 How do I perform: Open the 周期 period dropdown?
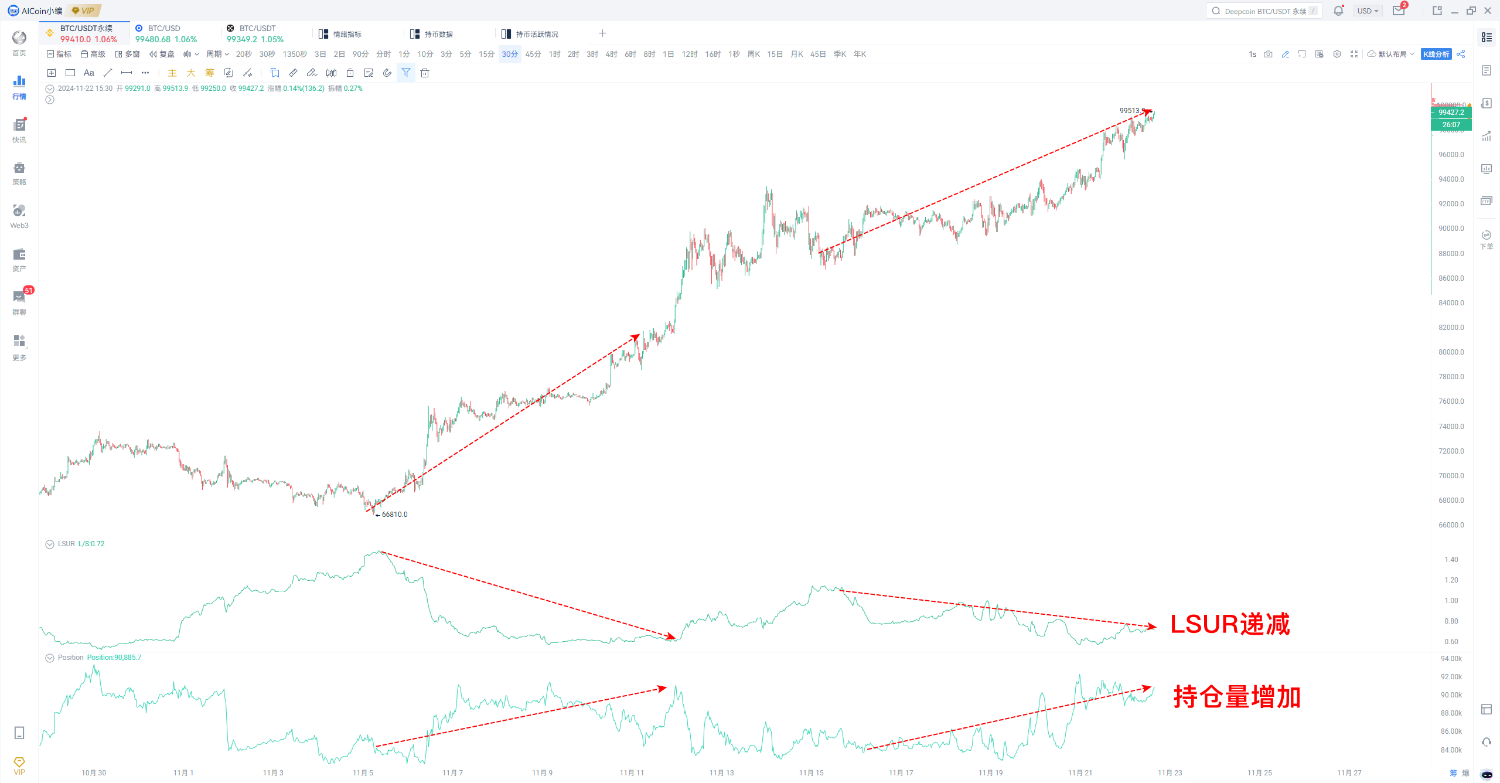point(217,54)
